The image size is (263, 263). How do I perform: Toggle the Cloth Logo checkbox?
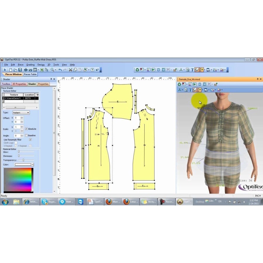[16, 143]
